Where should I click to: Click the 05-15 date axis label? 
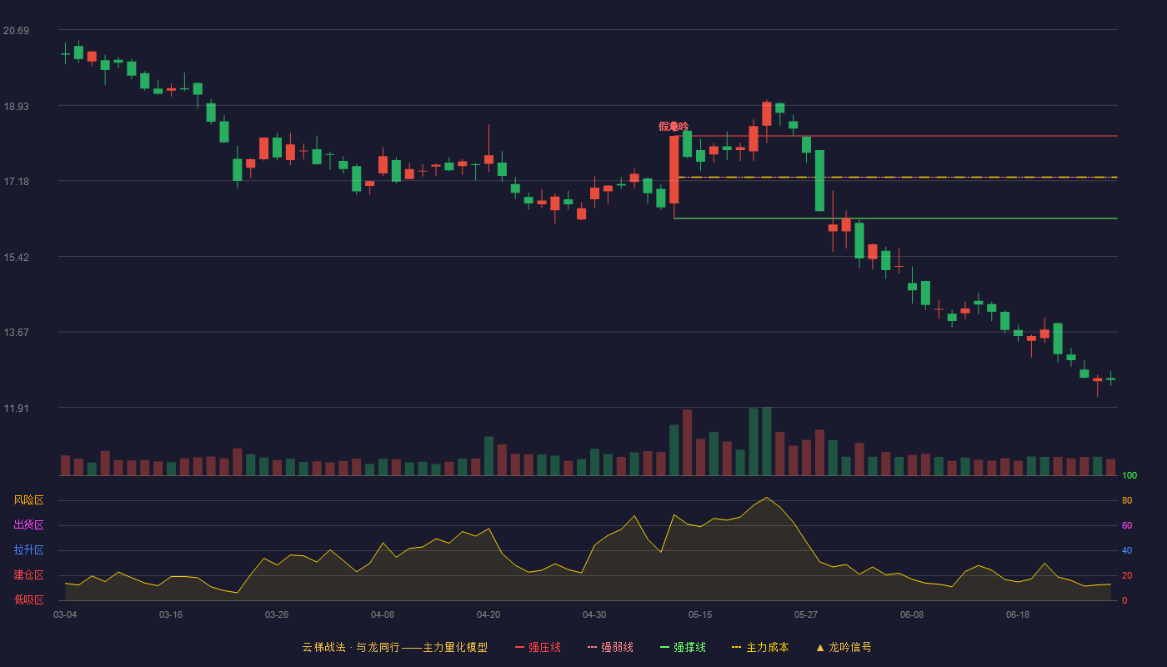click(x=700, y=614)
